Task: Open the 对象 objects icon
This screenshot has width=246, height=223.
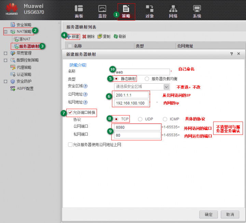Action: (x=149, y=9)
